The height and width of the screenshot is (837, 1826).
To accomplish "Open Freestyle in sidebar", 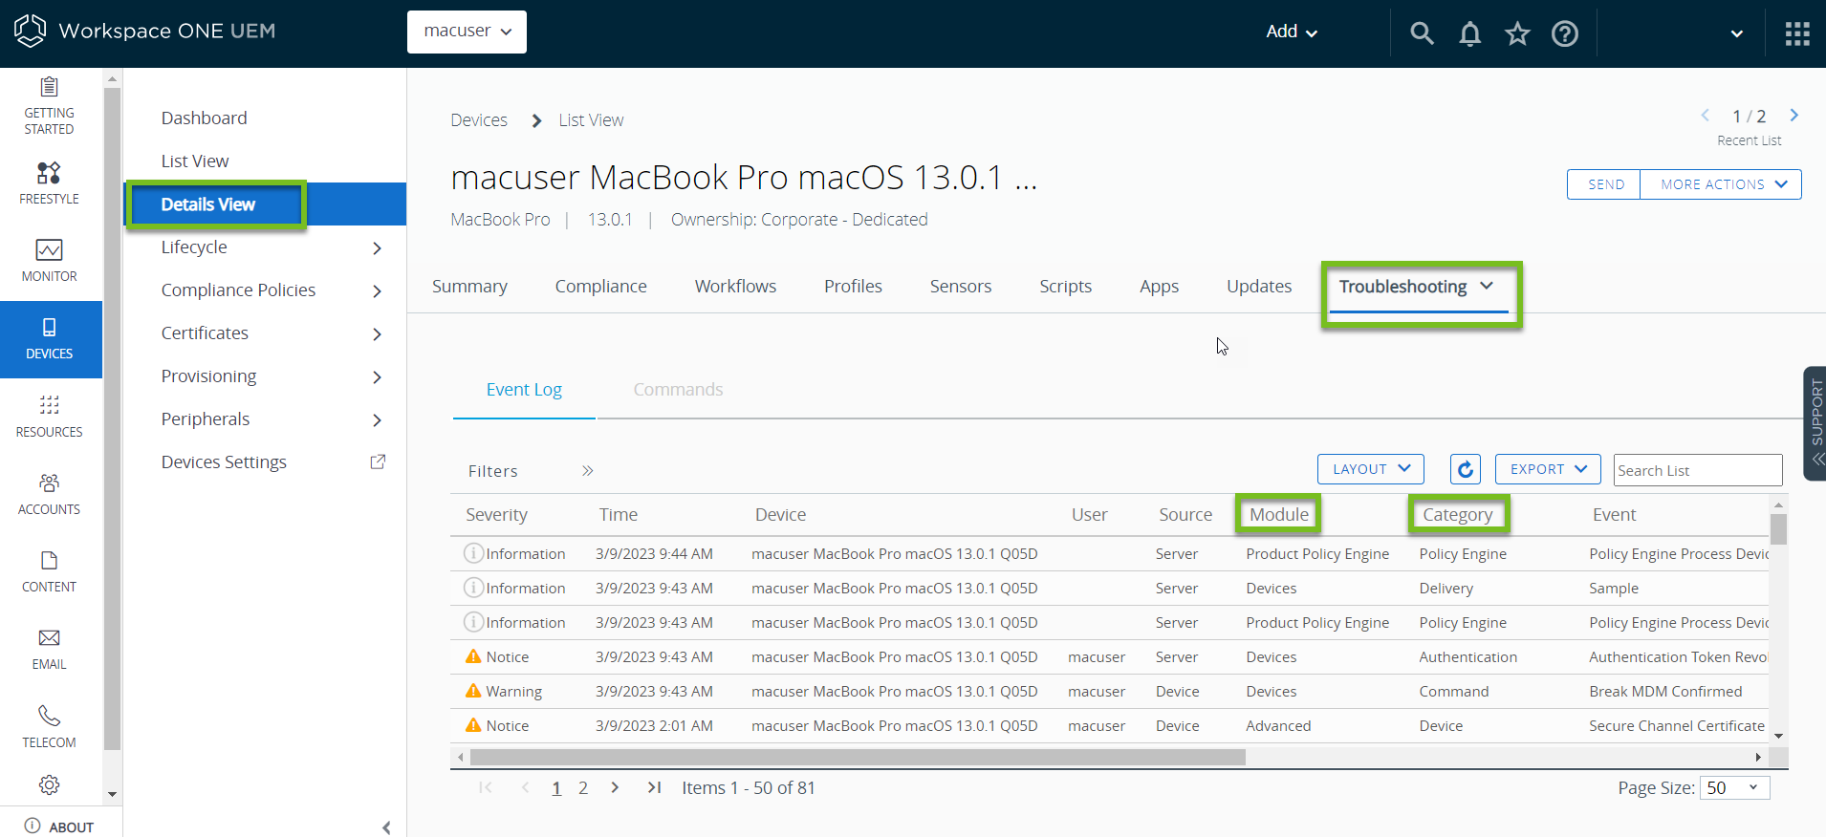I will pyautogui.click(x=50, y=183).
